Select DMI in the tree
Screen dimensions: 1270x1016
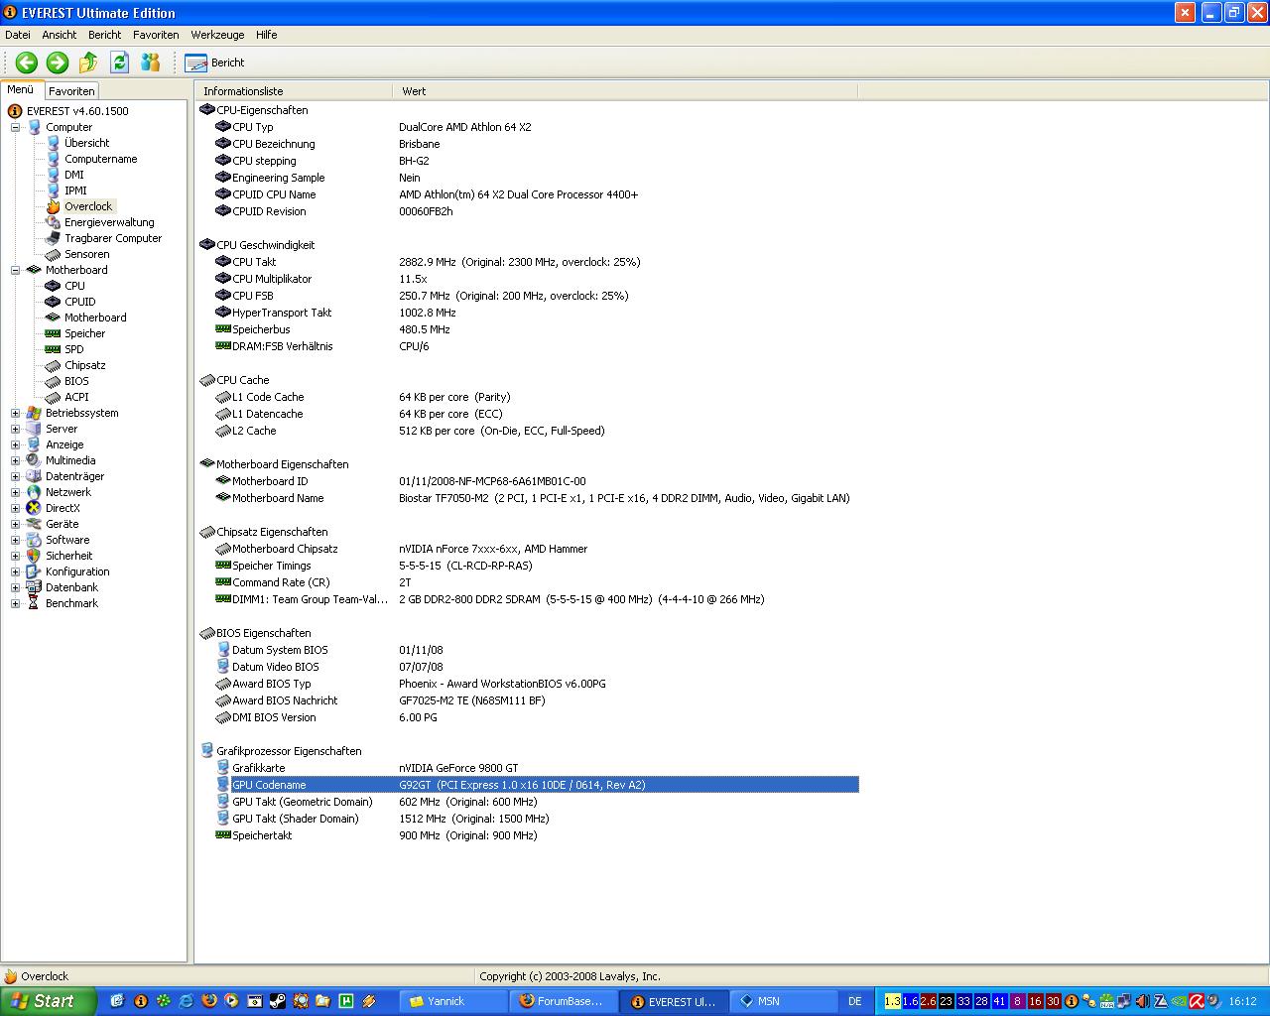[x=74, y=175]
